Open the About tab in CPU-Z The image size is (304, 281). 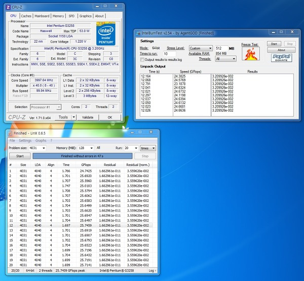[x=99, y=16]
